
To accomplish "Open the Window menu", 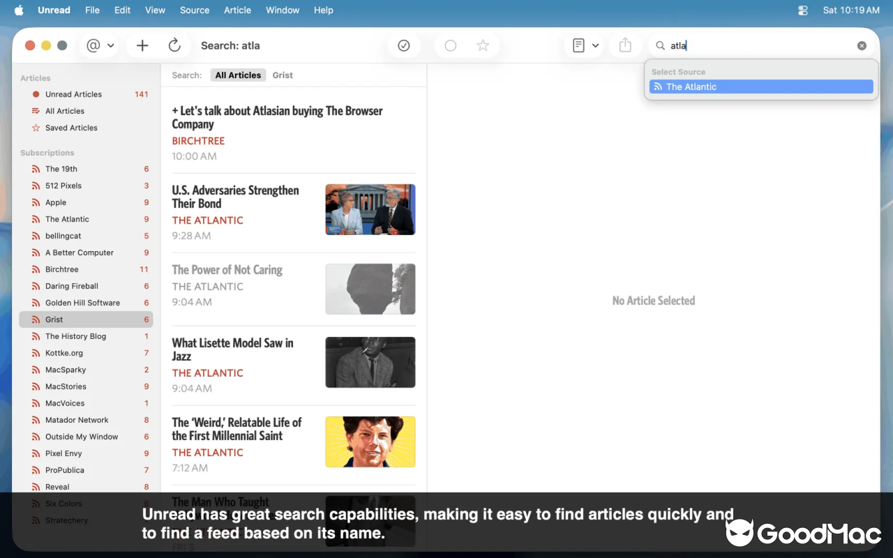I will point(283,10).
